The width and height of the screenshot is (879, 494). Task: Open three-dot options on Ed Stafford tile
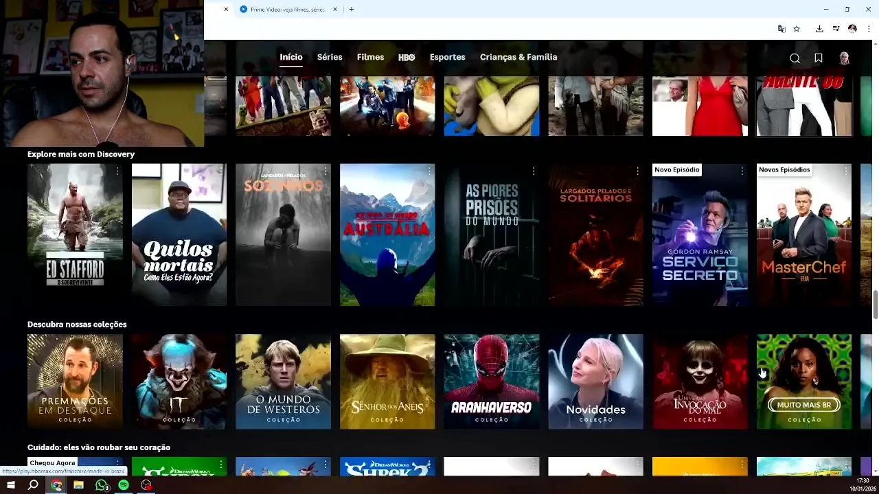pyautogui.click(x=117, y=171)
